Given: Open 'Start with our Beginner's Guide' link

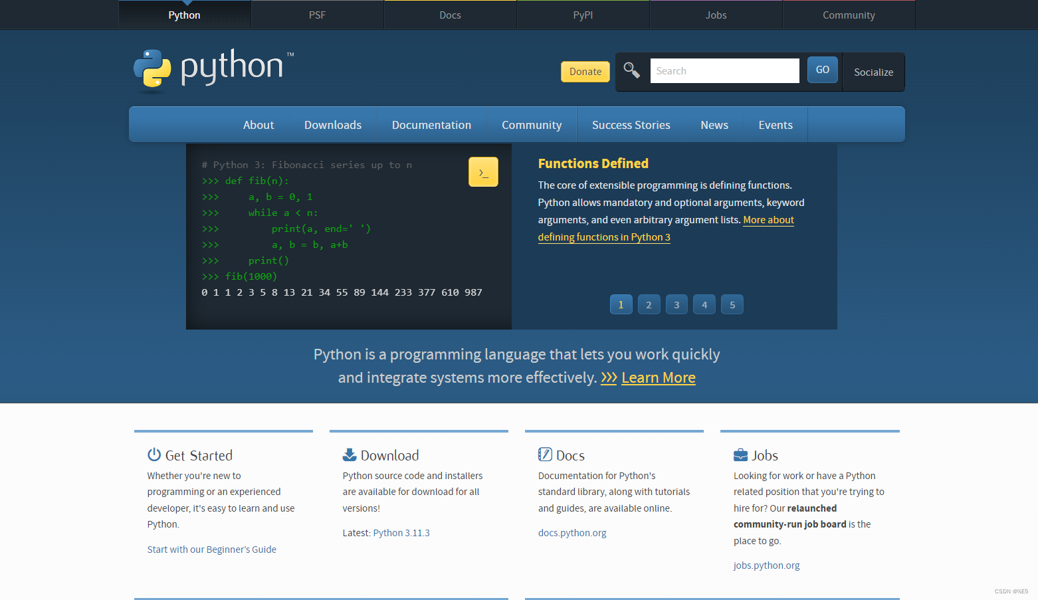Looking at the screenshot, I should pos(212,550).
